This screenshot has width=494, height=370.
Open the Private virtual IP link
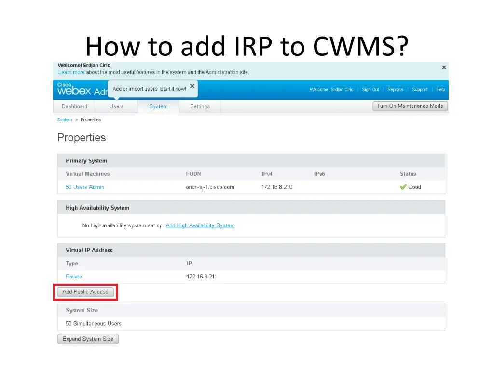[x=74, y=277]
